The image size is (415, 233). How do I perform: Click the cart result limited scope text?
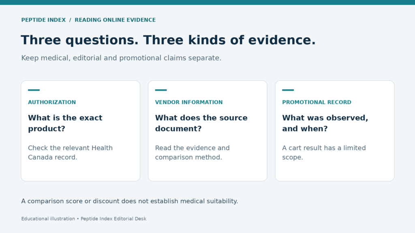[x=324, y=153]
